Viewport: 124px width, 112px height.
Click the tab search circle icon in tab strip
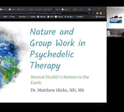coord(89,9)
